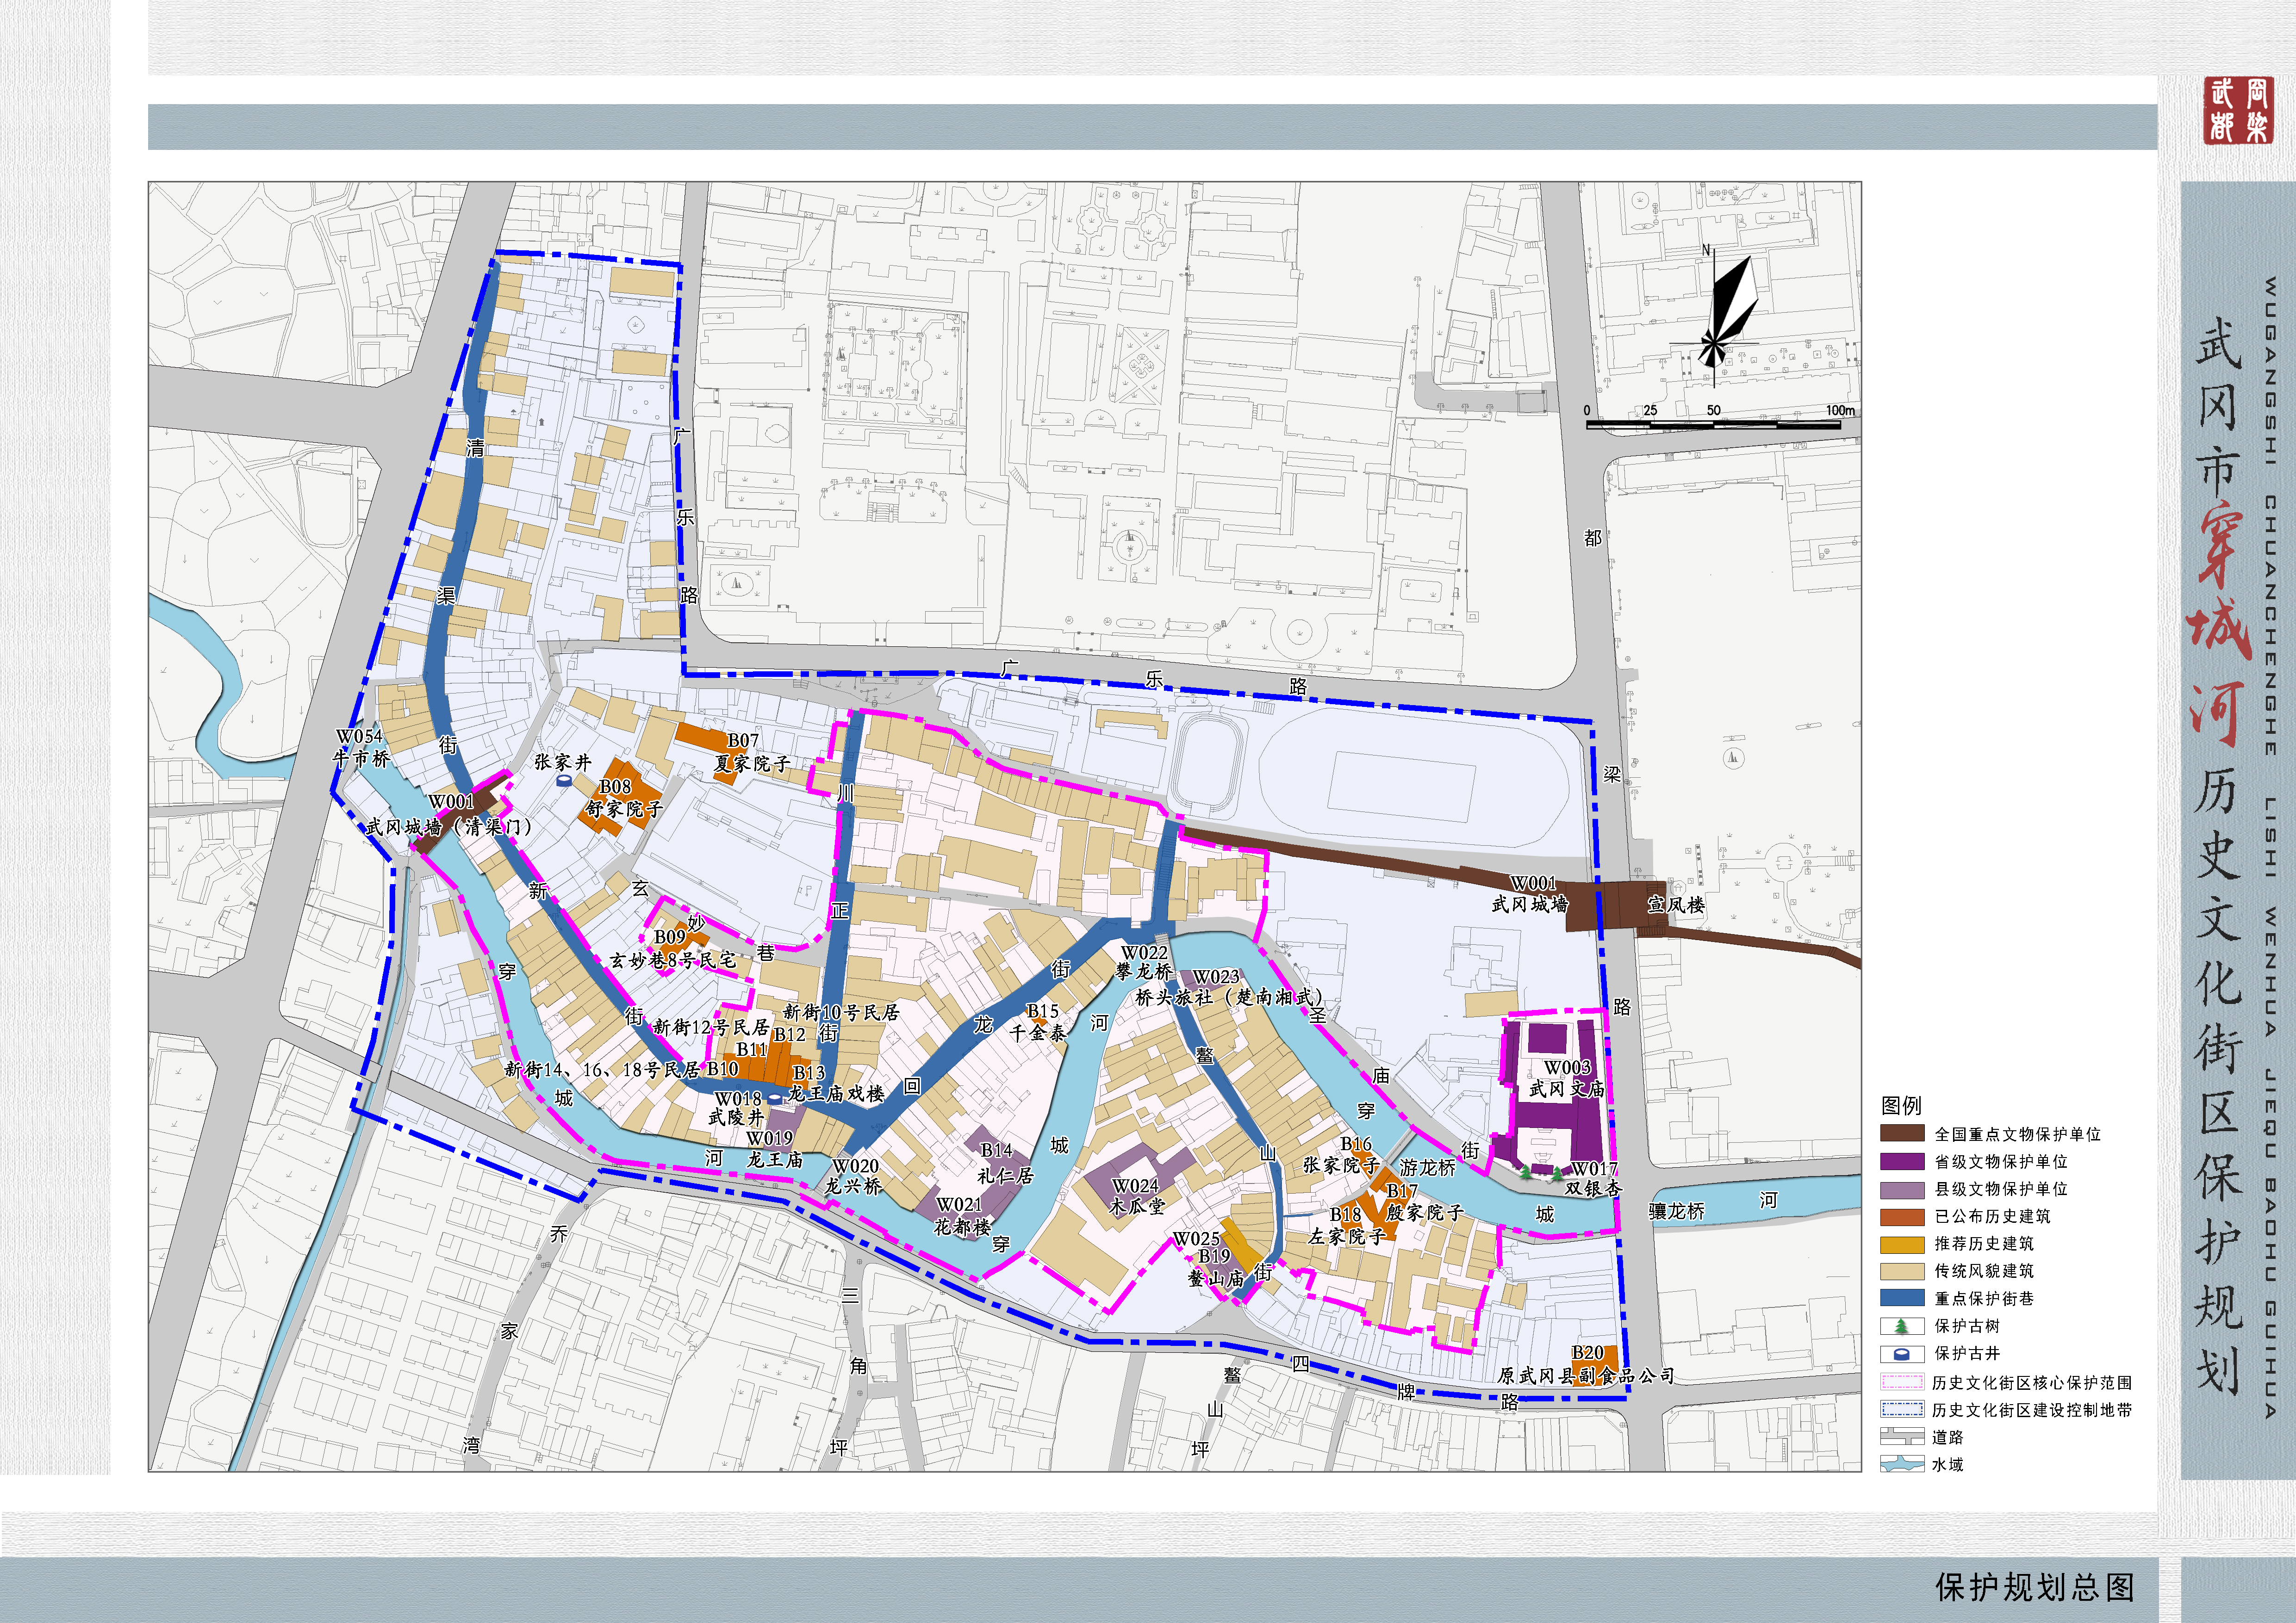Click the blue dashed 建设控制地带 legend symbol
The width and height of the screenshot is (2296, 1623).
click(x=1902, y=1409)
